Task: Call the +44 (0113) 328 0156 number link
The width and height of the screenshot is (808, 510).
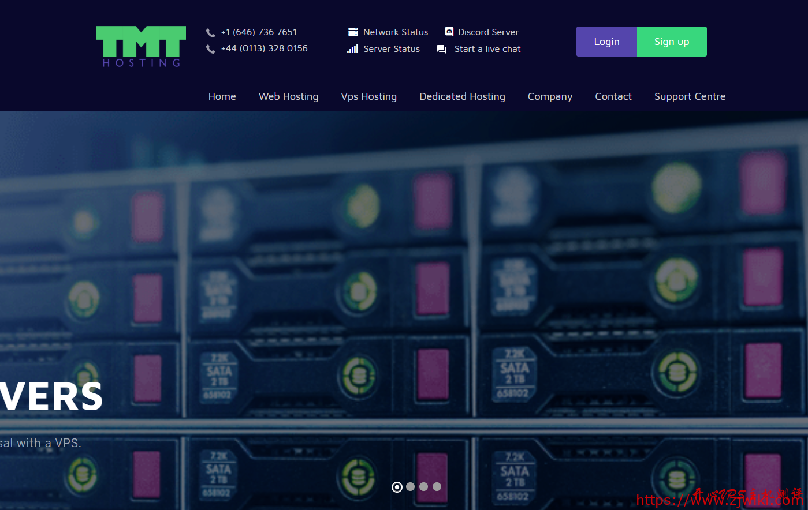Action: [x=264, y=48]
